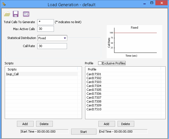Select profile Card1TS10
Image resolution: width=169 pixels, height=139 pixels.
pyautogui.click(x=124, y=109)
